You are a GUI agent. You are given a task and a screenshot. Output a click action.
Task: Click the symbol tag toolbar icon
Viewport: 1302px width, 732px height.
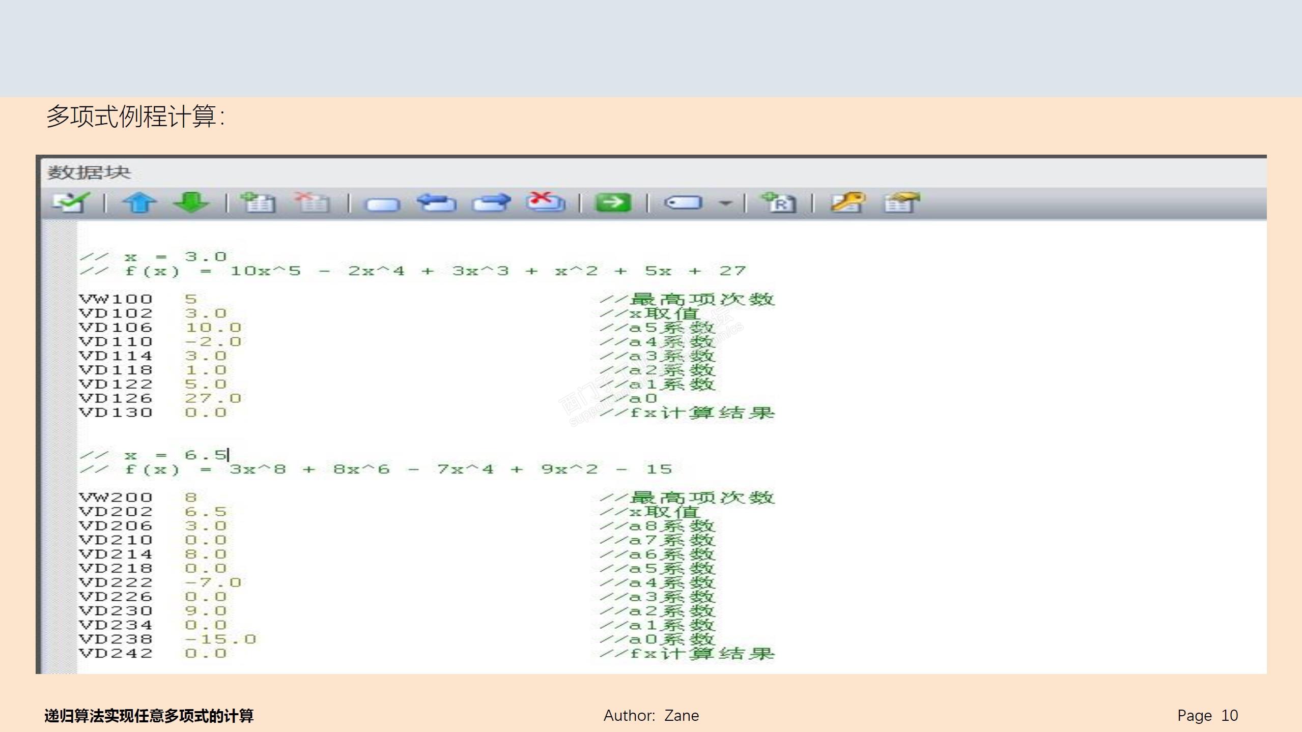click(x=683, y=203)
